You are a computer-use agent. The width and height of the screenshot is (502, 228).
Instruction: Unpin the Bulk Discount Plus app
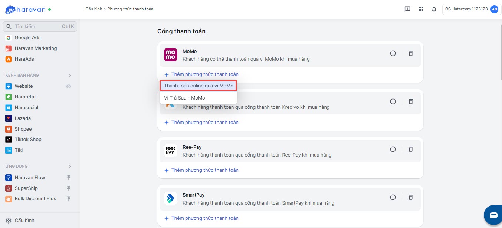click(68, 199)
